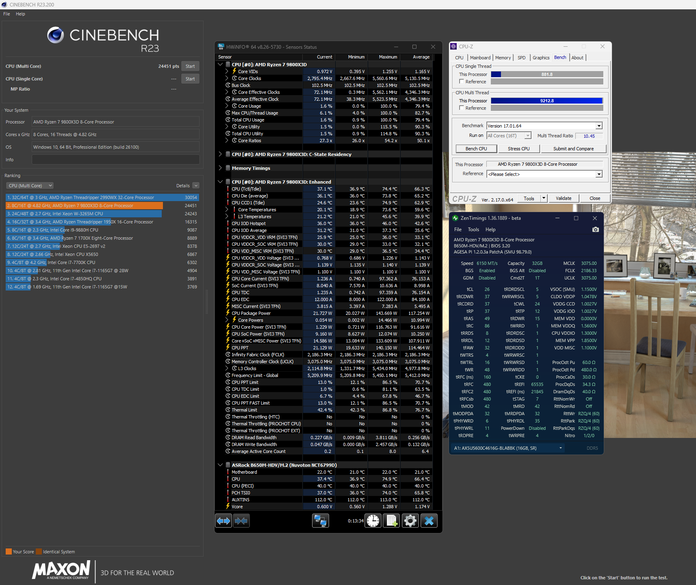Click the HWiNFO expand columns arrows icon
The image size is (696, 585).
pyautogui.click(x=223, y=521)
